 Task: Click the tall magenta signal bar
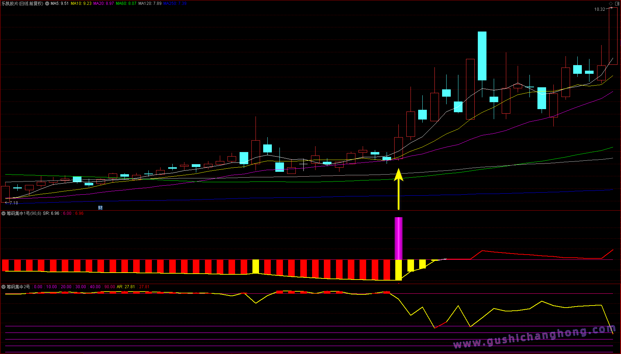pos(398,238)
